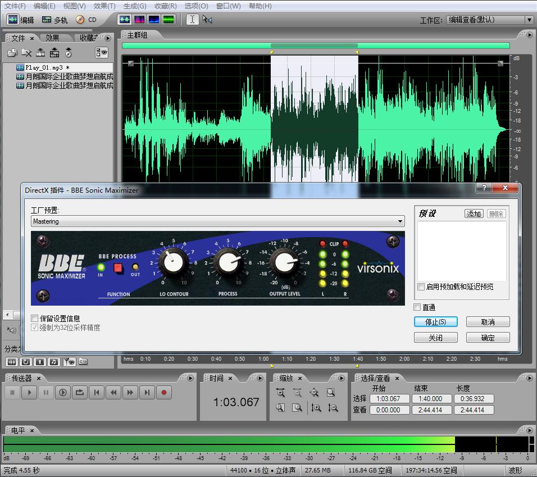
Task: Click Zoom In Horizontally icon
Action: (x=280, y=392)
